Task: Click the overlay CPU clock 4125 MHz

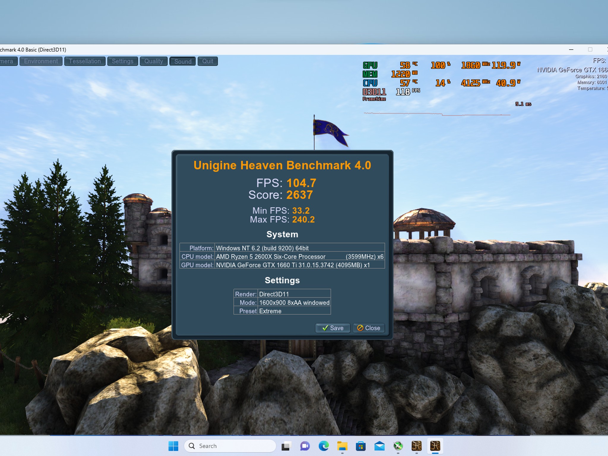Action: tap(475, 83)
